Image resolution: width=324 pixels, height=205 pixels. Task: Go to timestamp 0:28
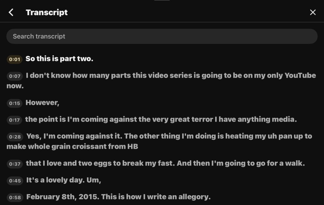click(15, 137)
